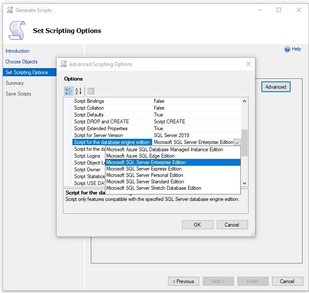Click the options list scrollbar down arrow
Viewport: 309px width, 293px height.
[244, 183]
